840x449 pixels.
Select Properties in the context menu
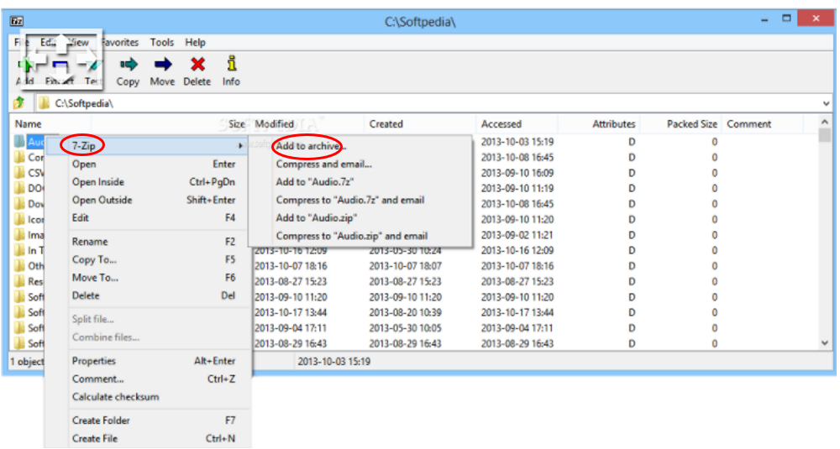93,361
